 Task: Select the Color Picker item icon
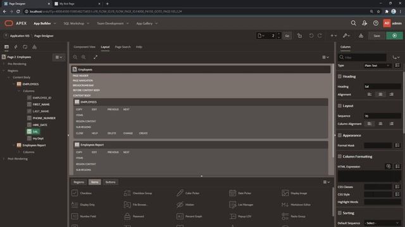pyautogui.click(x=180, y=193)
